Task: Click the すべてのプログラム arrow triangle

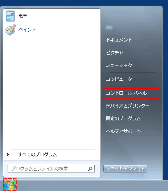Action: [x=8, y=154]
